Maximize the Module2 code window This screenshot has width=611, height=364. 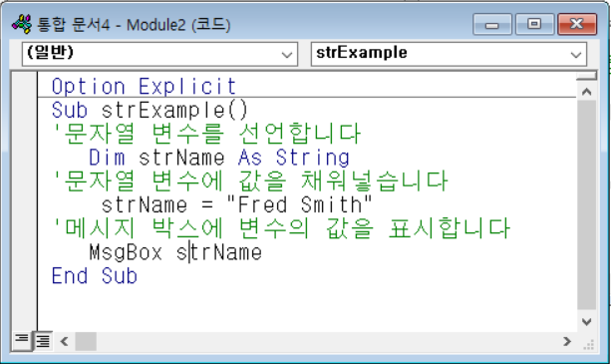(x=534, y=24)
